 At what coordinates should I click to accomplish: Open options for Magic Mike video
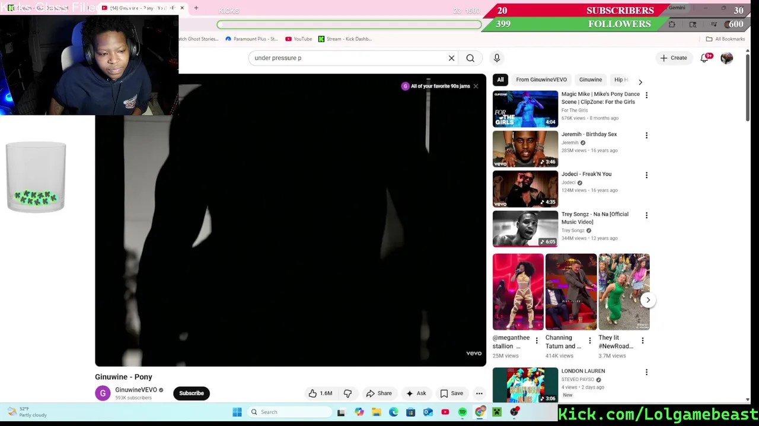coord(646,95)
